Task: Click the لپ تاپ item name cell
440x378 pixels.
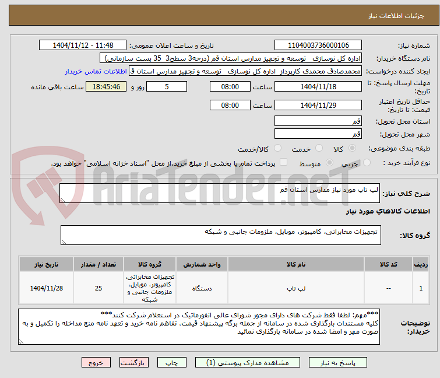Action: (296, 288)
